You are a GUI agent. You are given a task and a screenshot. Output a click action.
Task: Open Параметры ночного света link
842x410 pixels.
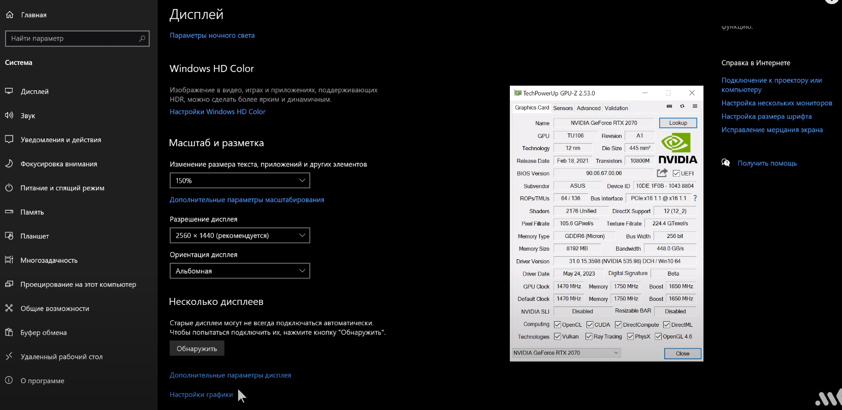pyautogui.click(x=212, y=36)
